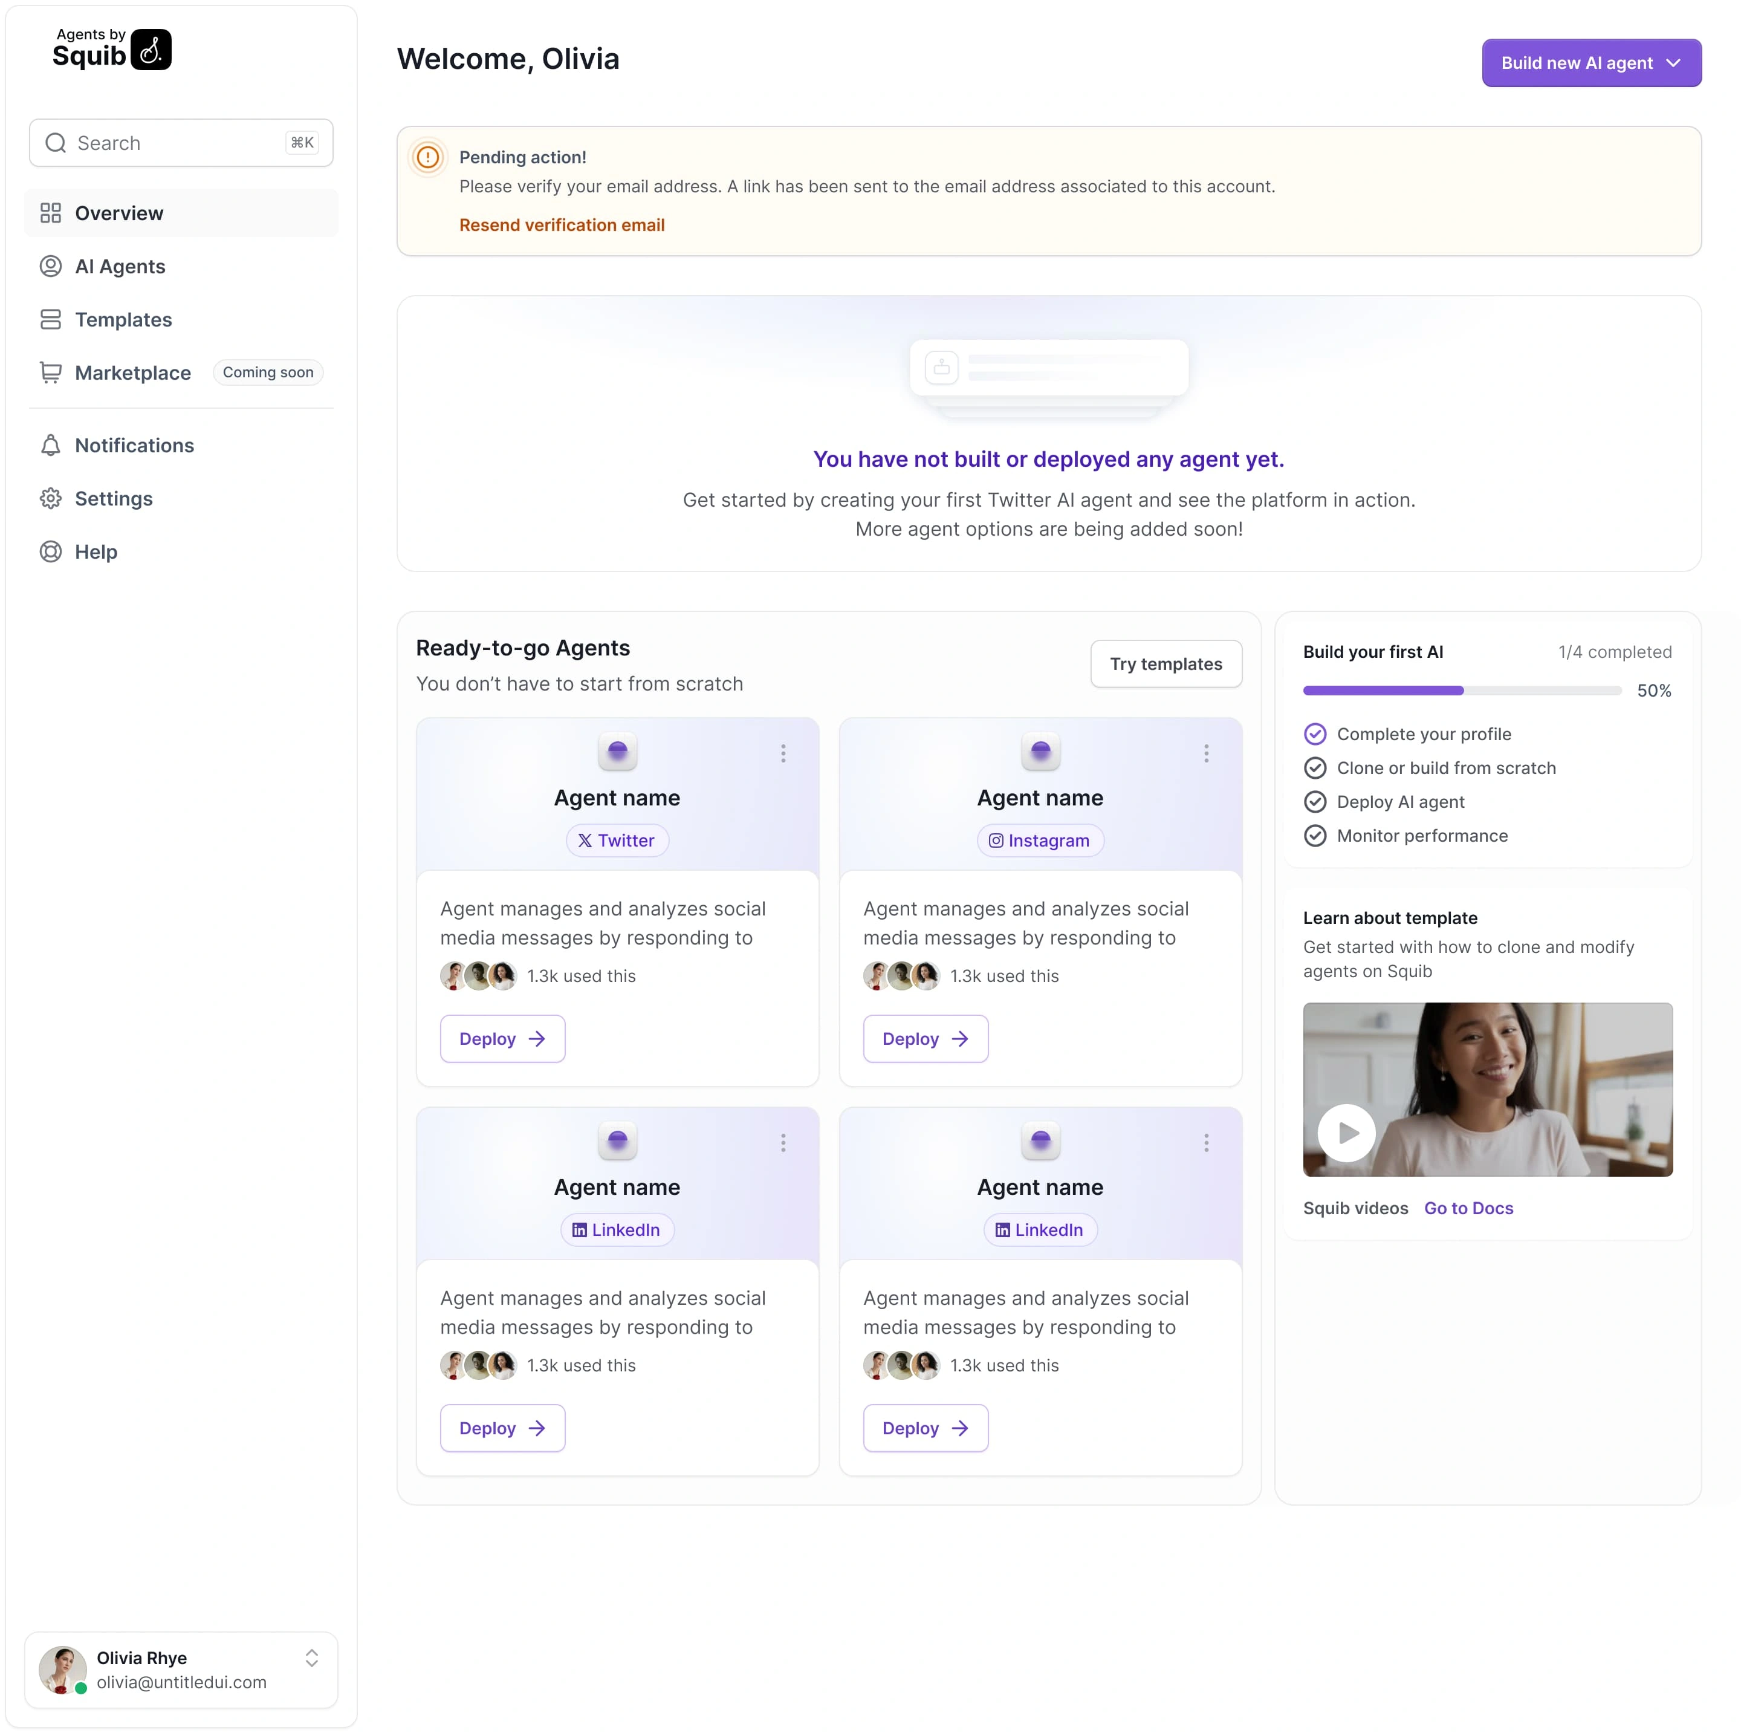Play the Squib tutorial video
The height and width of the screenshot is (1733, 1741).
1346,1133
